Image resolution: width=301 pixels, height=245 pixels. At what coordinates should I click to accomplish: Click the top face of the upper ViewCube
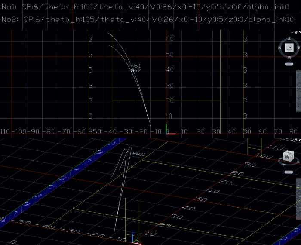pyautogui.click(x=289, y=49)
